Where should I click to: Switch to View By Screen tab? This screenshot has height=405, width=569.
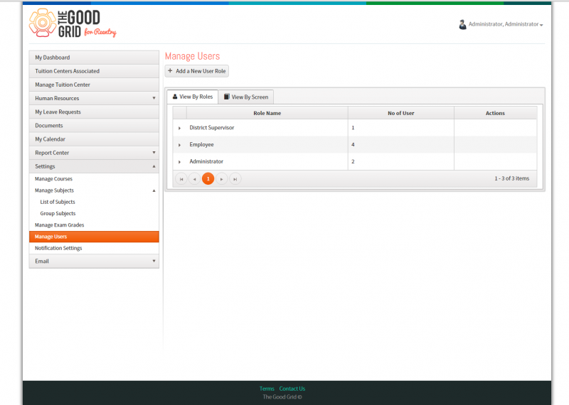point(246,97)
